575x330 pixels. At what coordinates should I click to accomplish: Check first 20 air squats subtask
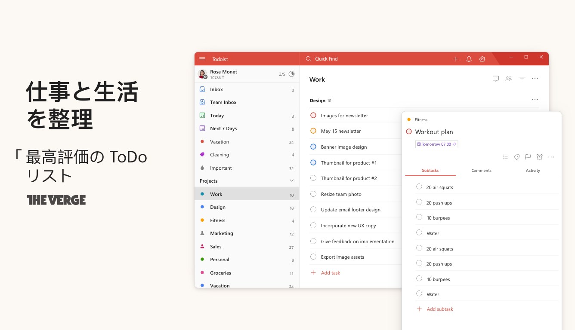419,186
